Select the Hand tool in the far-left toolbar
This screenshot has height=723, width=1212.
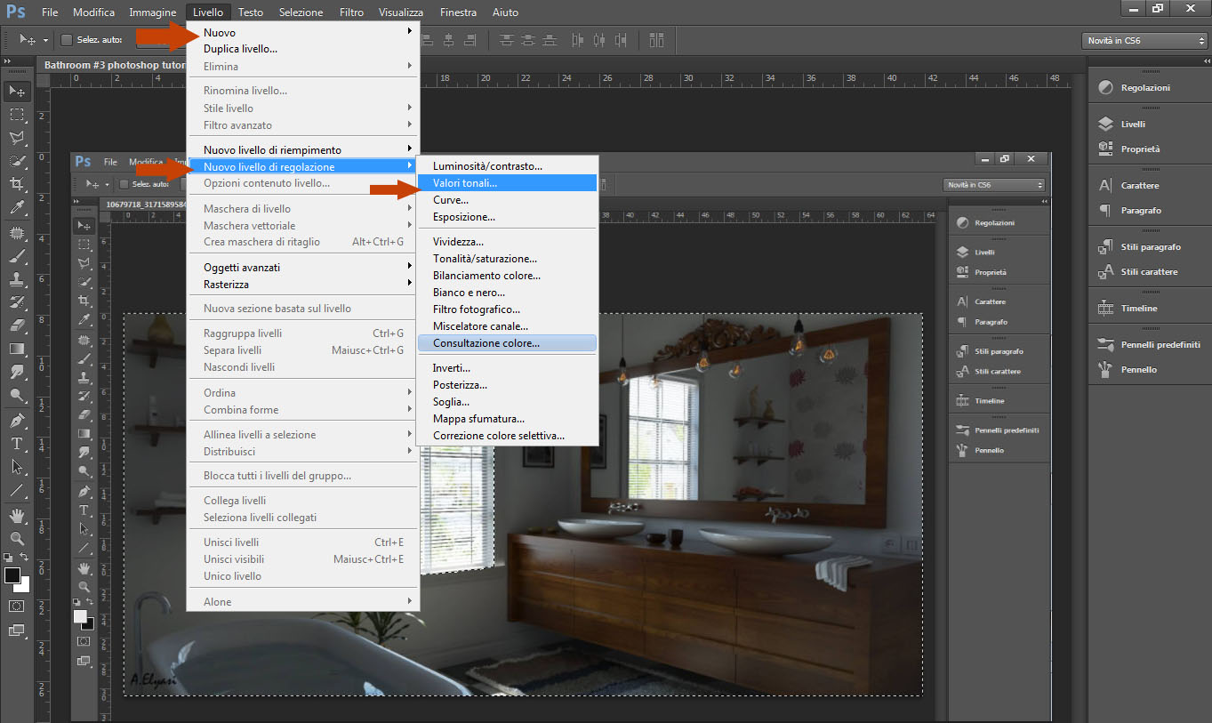(16, 515)
